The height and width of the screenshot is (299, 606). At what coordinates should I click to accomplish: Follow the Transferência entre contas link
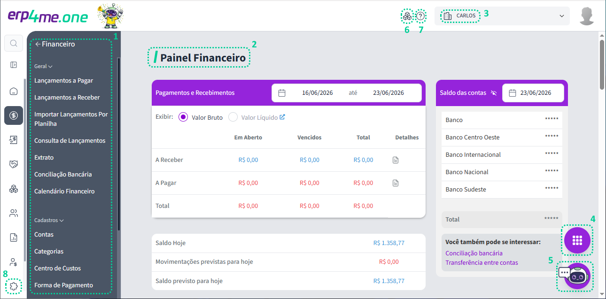482,263
